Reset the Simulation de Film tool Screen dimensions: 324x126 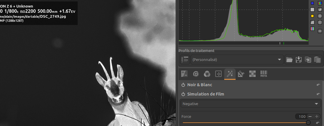[318, 94]
